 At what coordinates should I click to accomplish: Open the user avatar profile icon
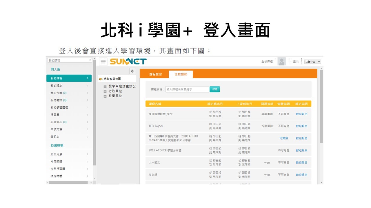coord(281,62)
